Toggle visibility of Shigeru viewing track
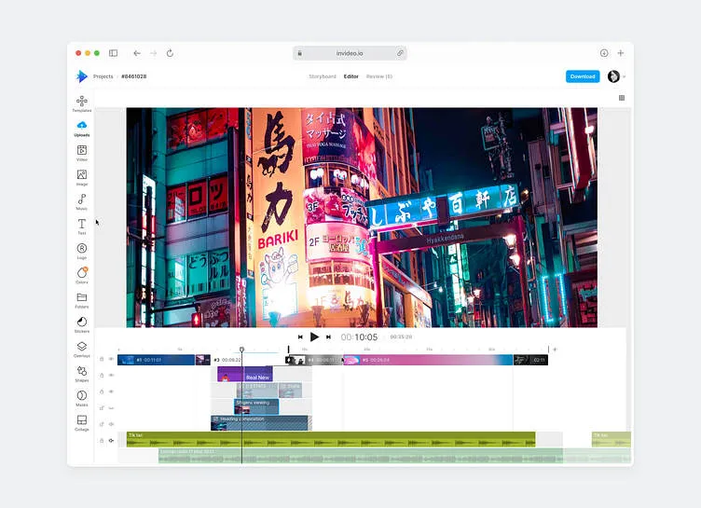Viewport: 701px width, 508px height. [111, 408]
